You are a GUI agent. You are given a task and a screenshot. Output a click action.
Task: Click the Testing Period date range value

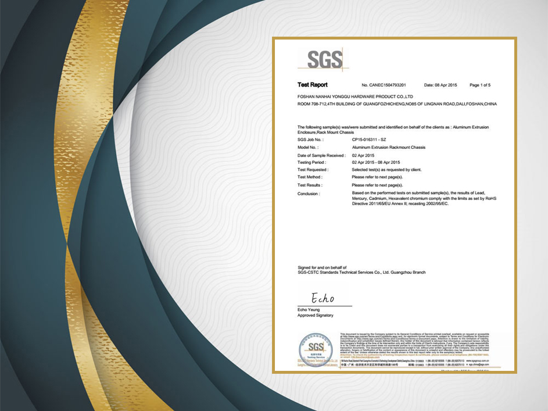(376, 162)
